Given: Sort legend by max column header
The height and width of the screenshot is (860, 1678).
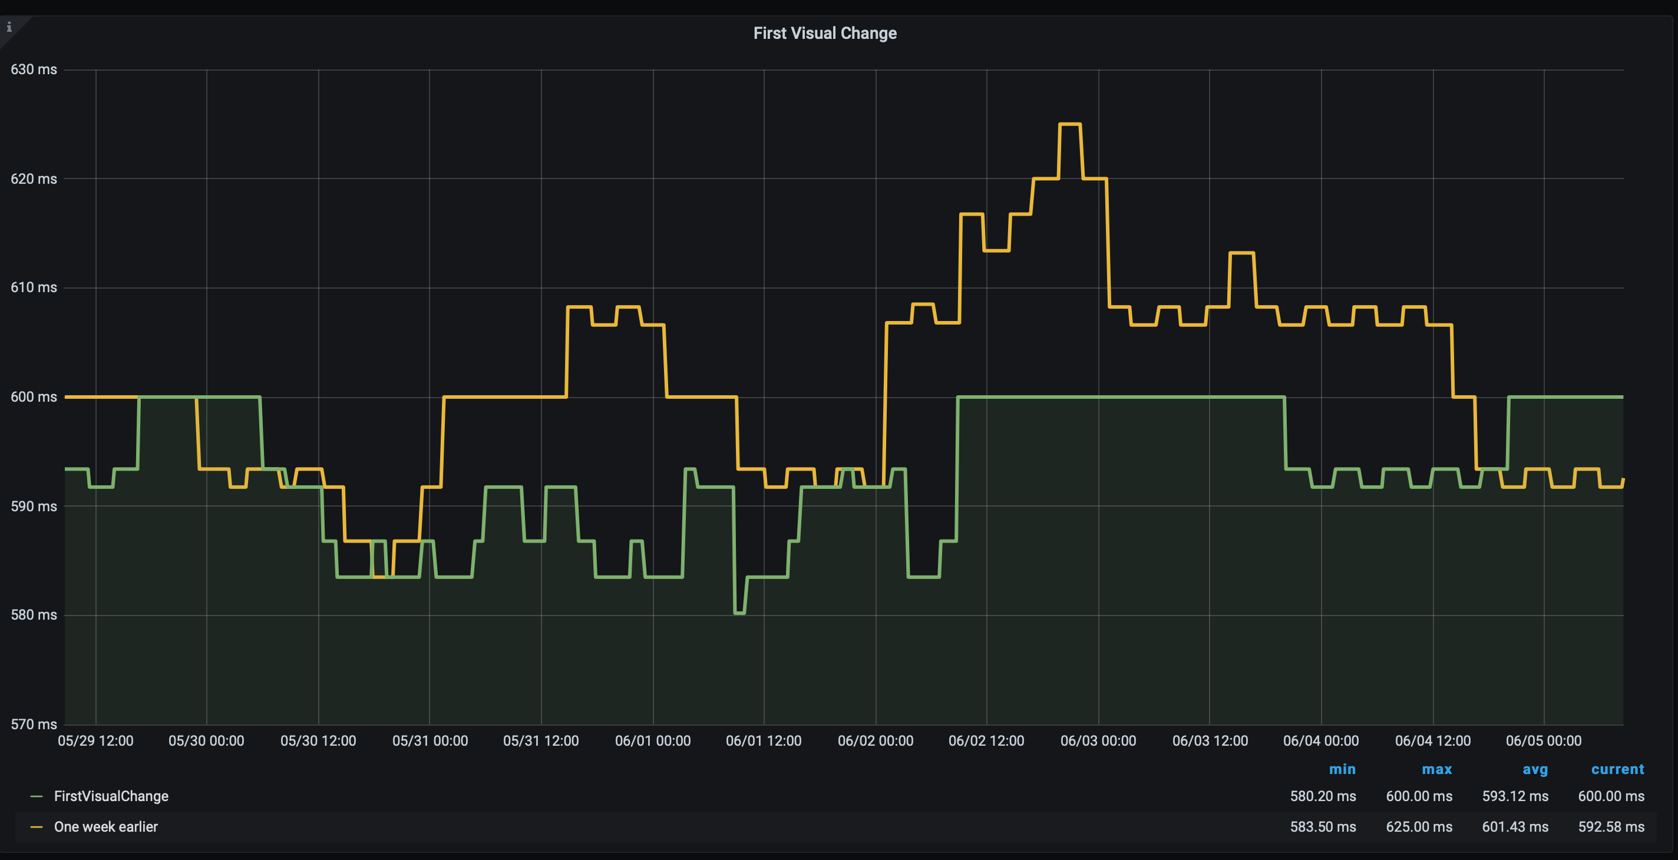Looking at the screenshot, I should pos(1436,769).
